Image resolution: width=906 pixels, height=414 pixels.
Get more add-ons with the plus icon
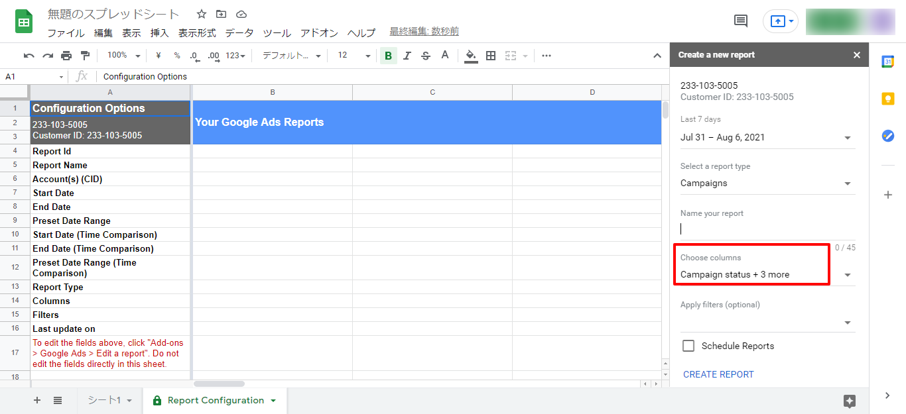coord(887,195)
